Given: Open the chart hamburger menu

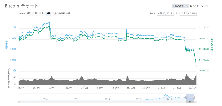Looking at the screenshot, I should click(x=211, y=6).
